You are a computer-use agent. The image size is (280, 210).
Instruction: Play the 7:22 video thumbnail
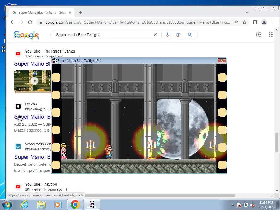33,81
